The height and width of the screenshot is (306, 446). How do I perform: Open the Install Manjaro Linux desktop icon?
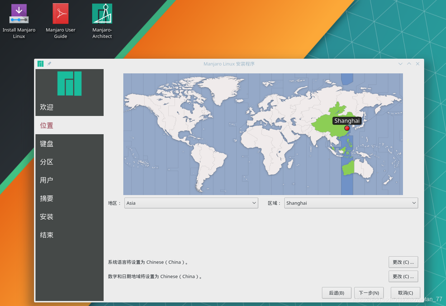[x=19, y=21]
